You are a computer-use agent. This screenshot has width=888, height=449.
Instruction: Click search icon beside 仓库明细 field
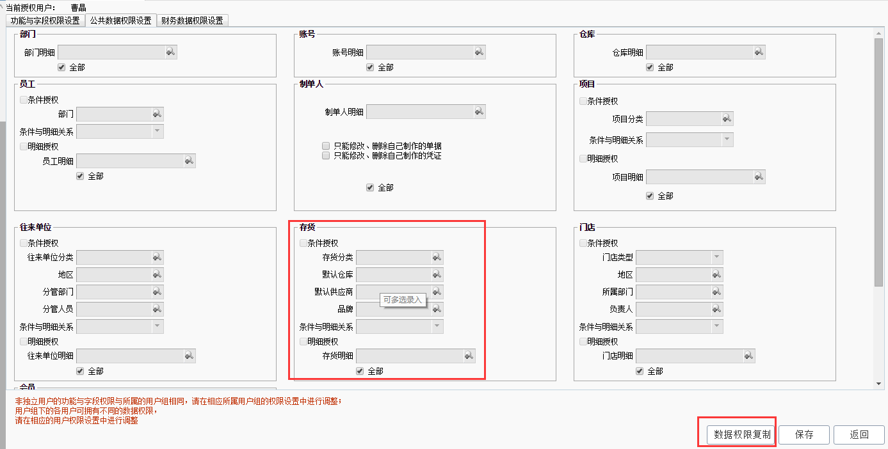click(x=759, y=52)
